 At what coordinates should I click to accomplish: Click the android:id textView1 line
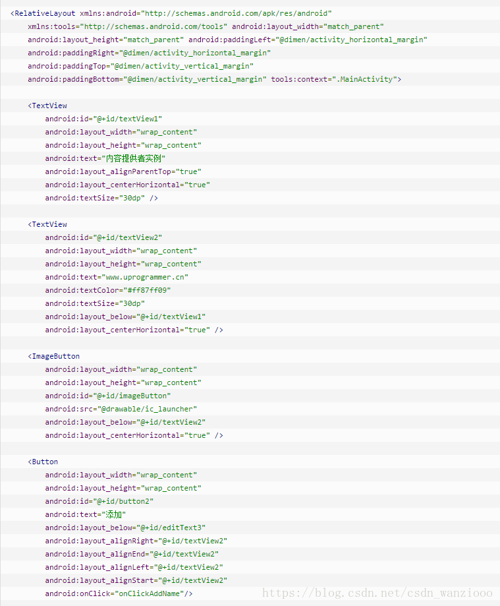click(103, 119)
